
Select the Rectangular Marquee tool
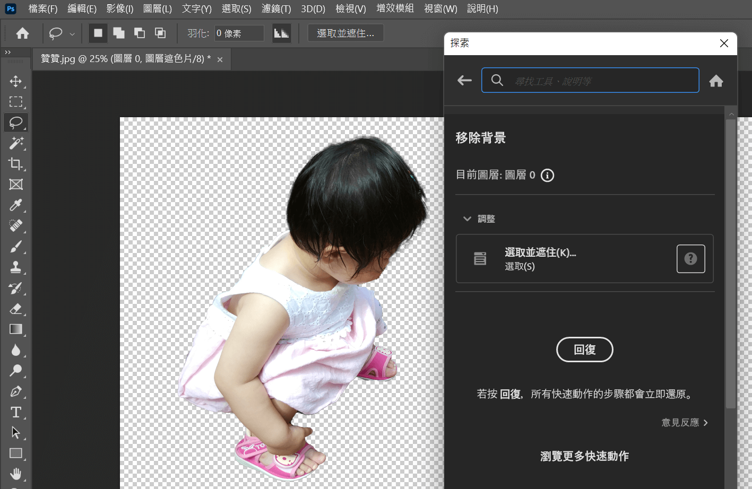click(16, 102)
